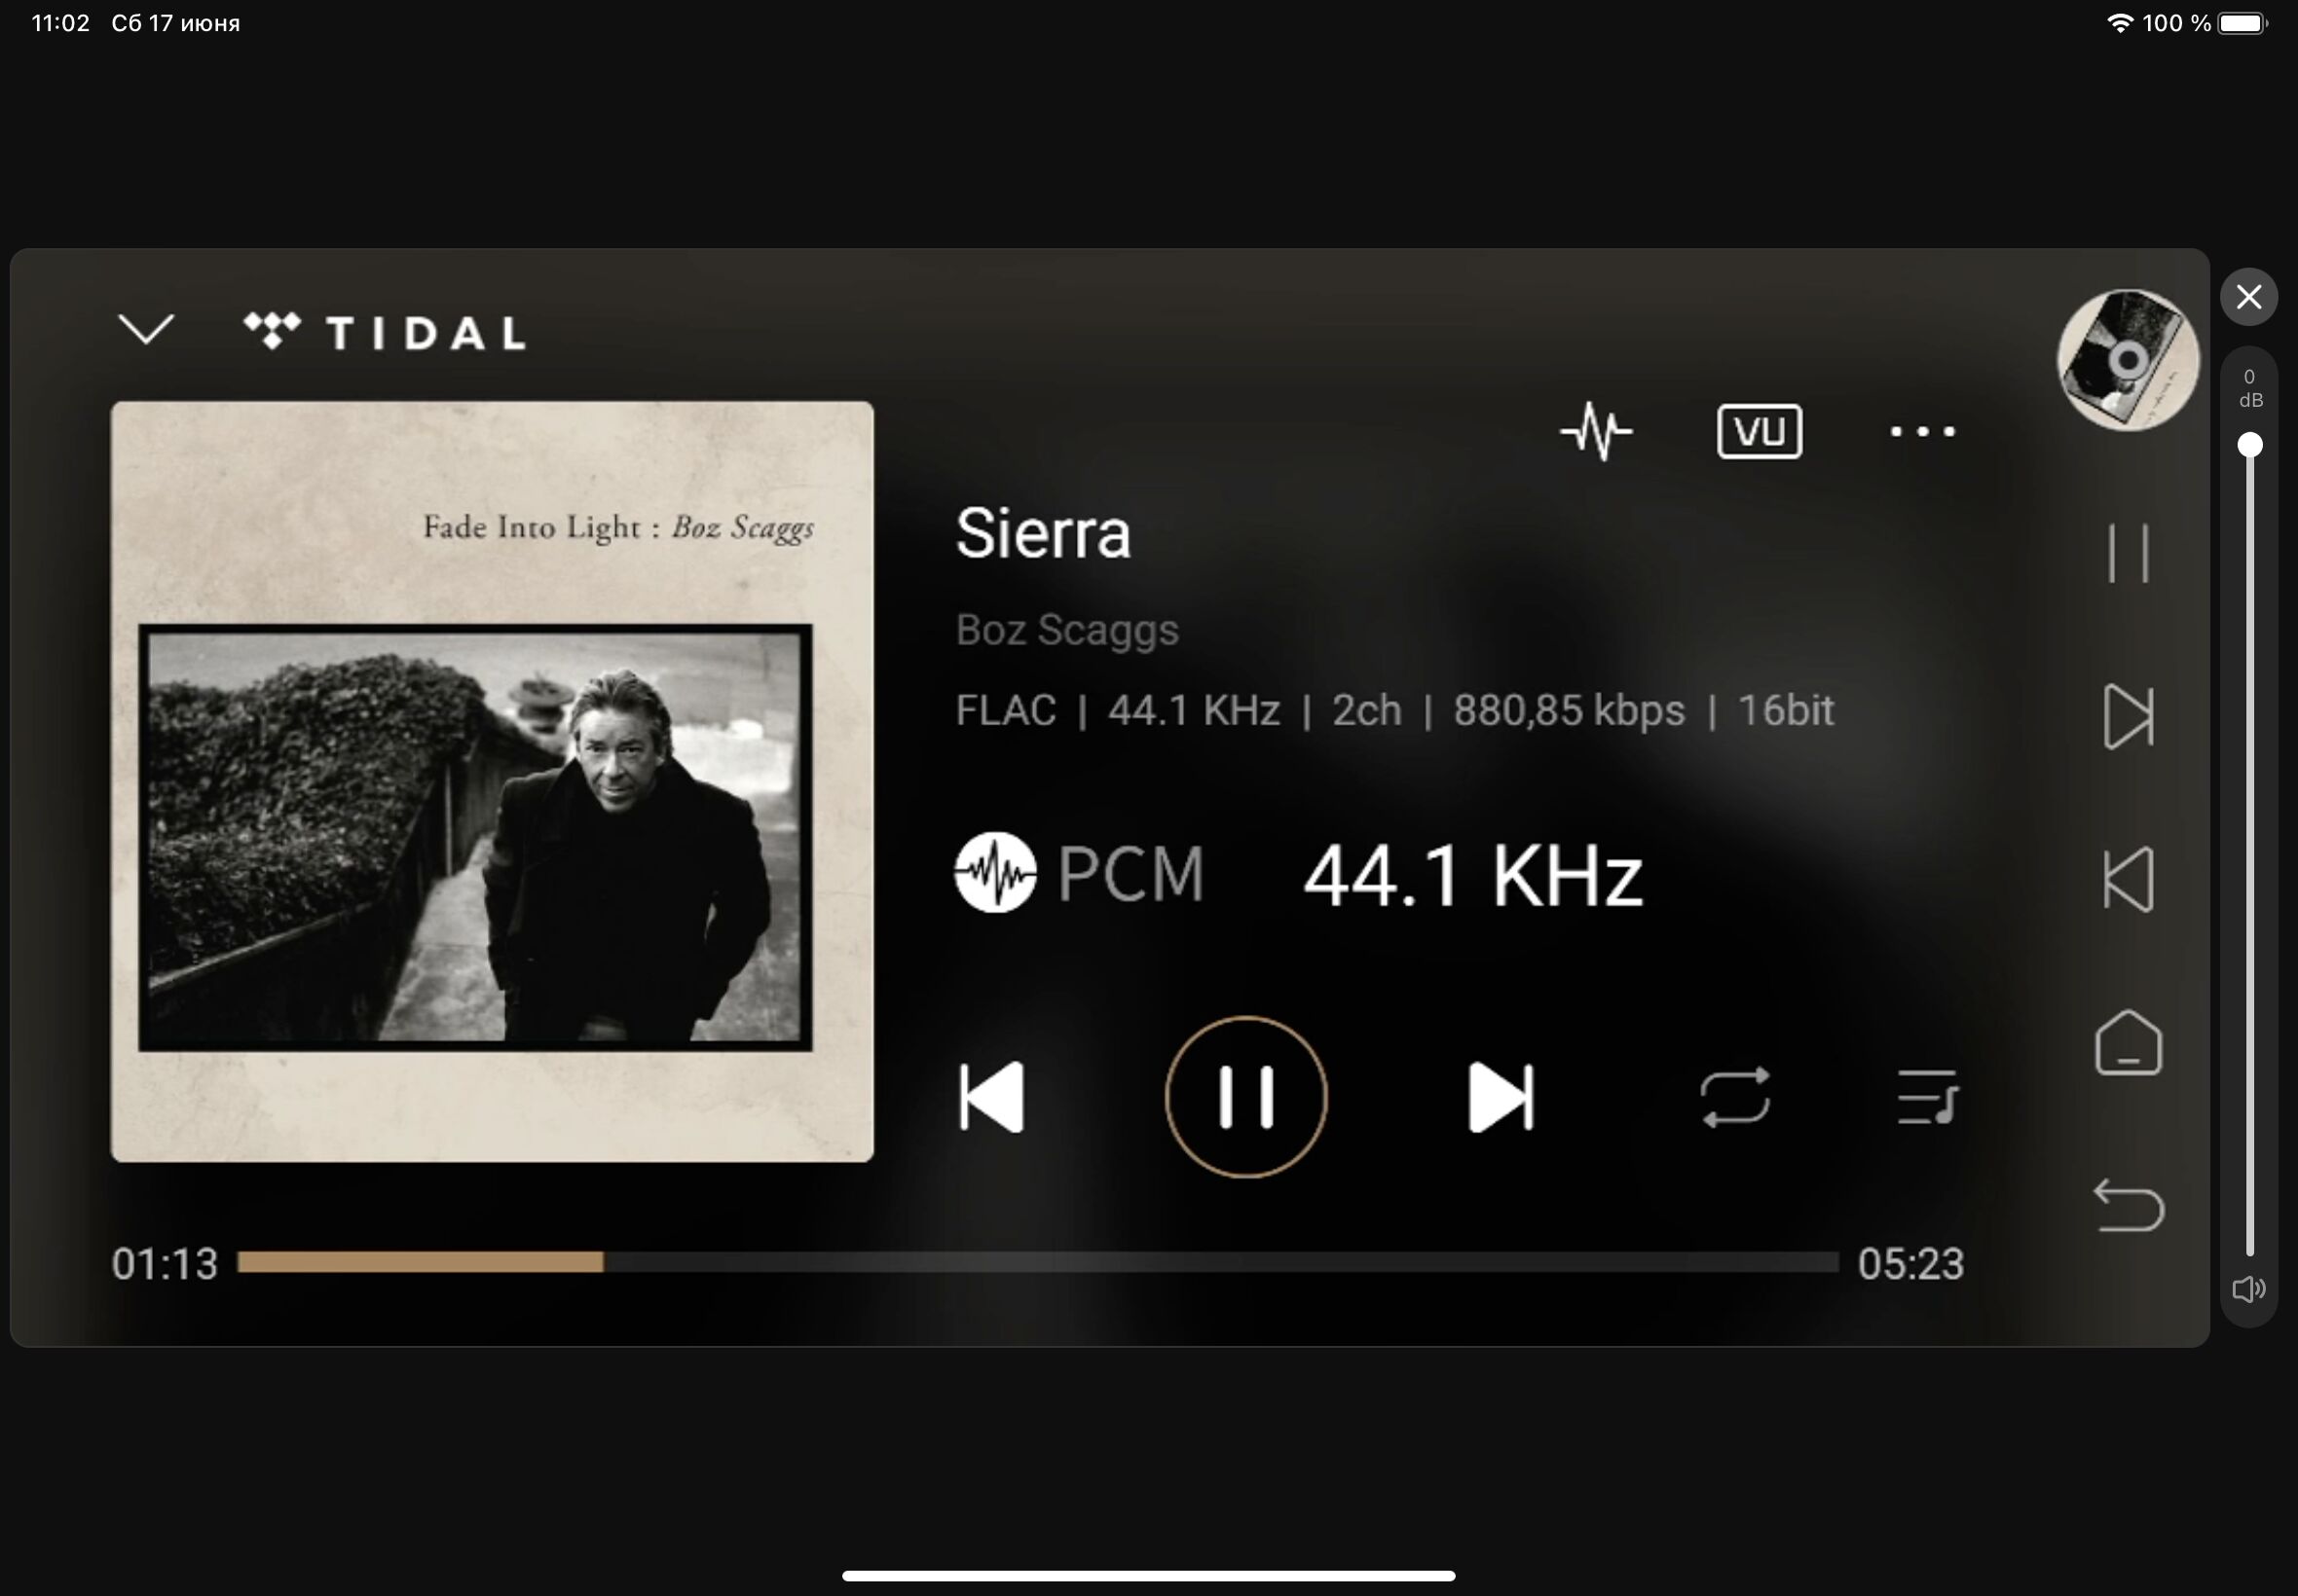Skip to the previous track in the player

[x=991, y=1097]
